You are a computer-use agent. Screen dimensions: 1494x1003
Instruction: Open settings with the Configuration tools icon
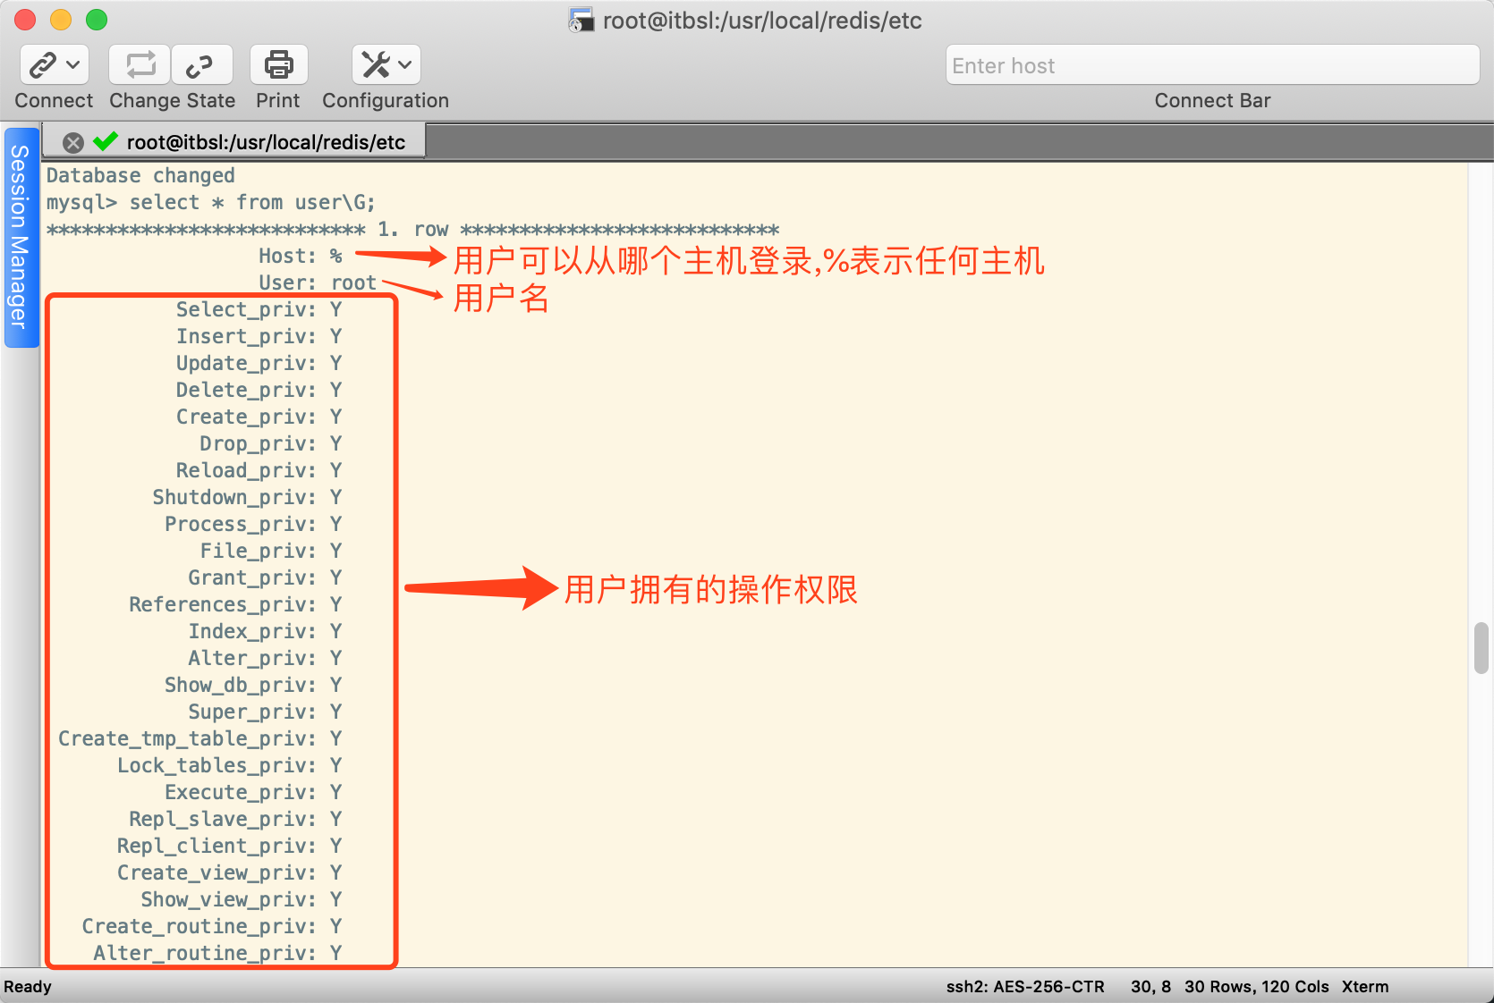tap(377, 64)
